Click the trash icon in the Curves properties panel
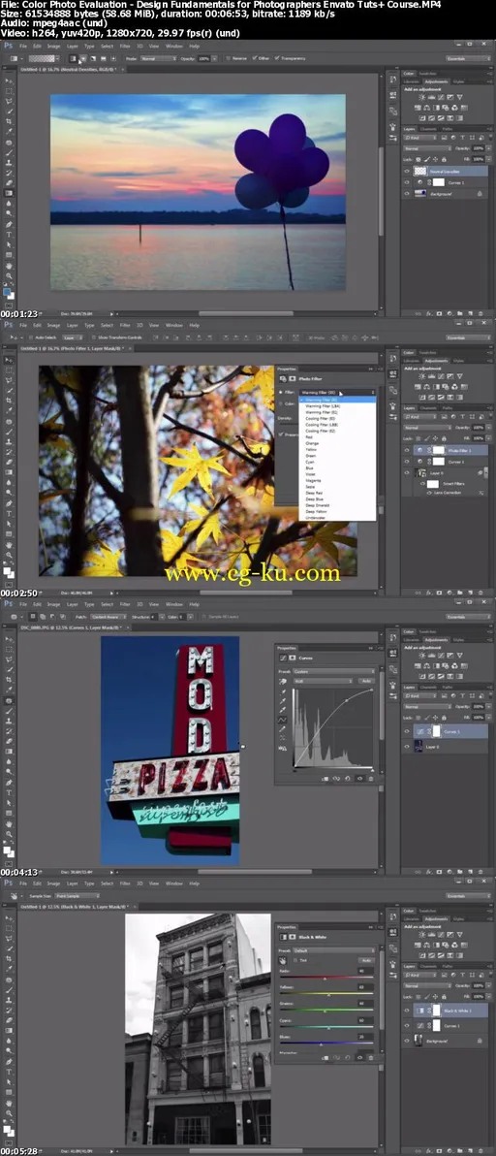This screenshot has height=1156, width=496. 371,779
